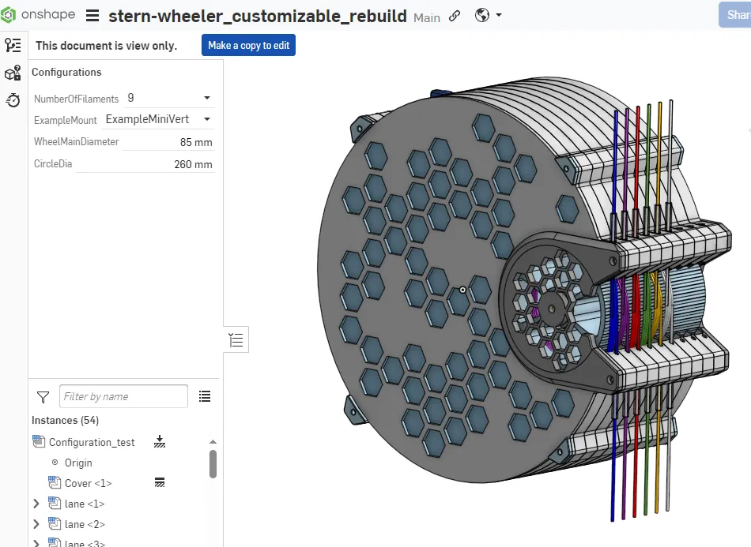Click Make a copy to edit button
Viewport: 751px width, 547px height.
[x=248, y=46]
